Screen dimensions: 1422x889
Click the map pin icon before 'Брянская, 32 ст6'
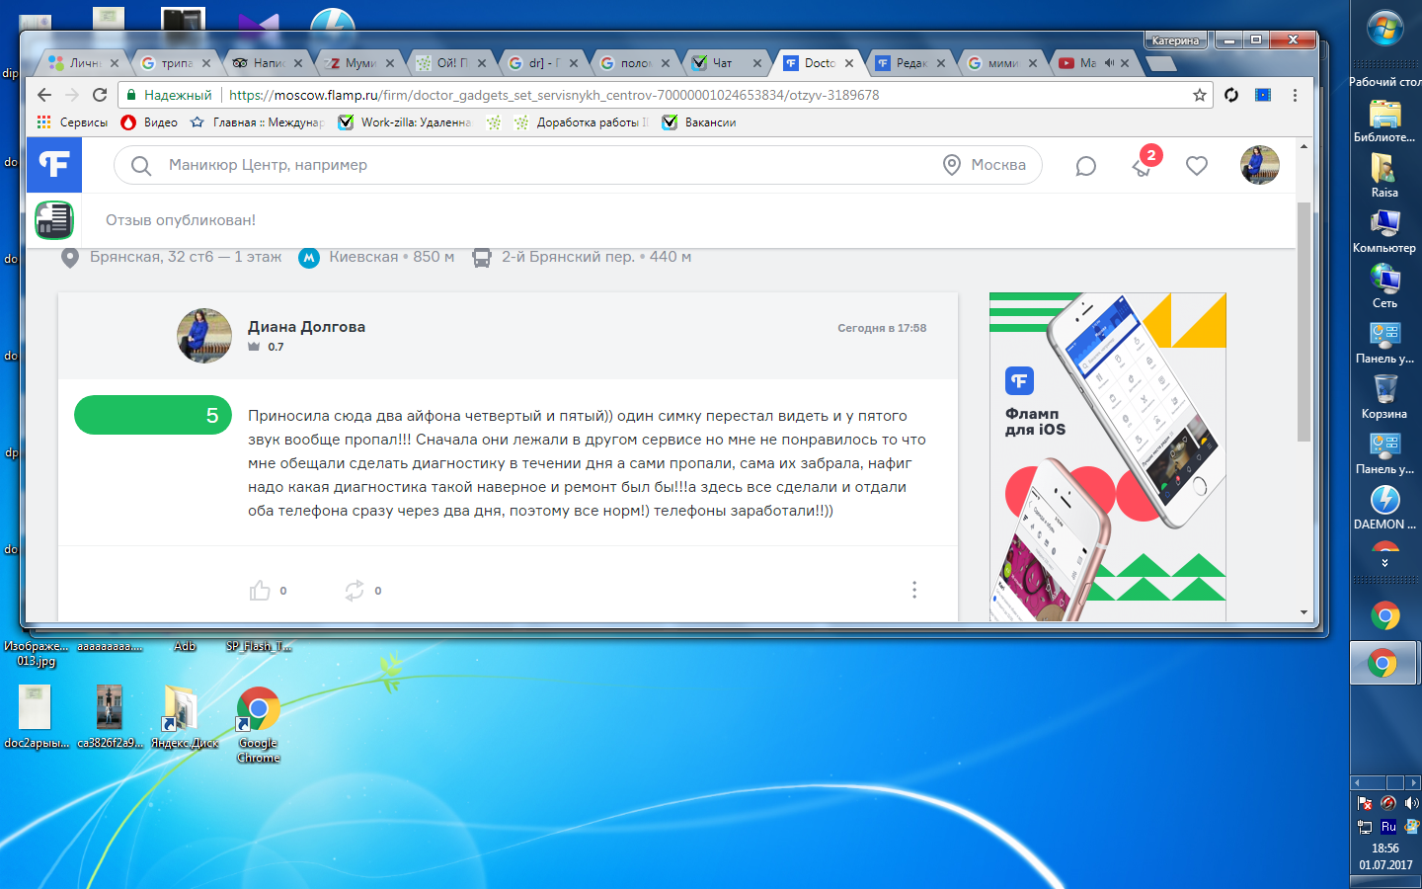pyautogui.click(x=70, y=258)
